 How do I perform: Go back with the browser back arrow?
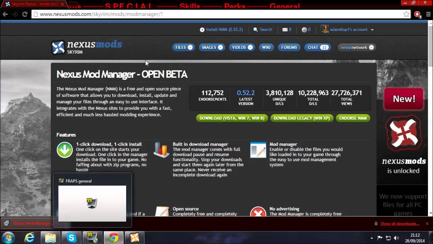[5, 14]
